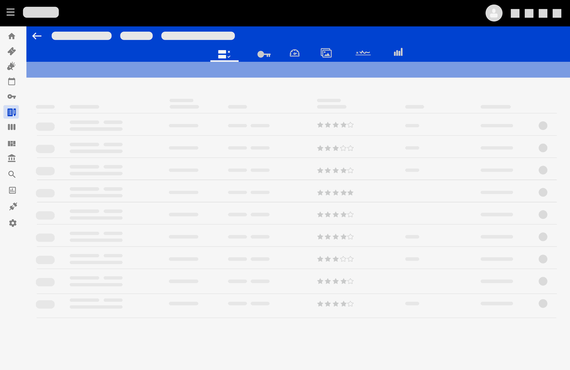This screenshot has width=570, height=370.
Task: Open the calendar icon in sidebar
Action: 12,82
